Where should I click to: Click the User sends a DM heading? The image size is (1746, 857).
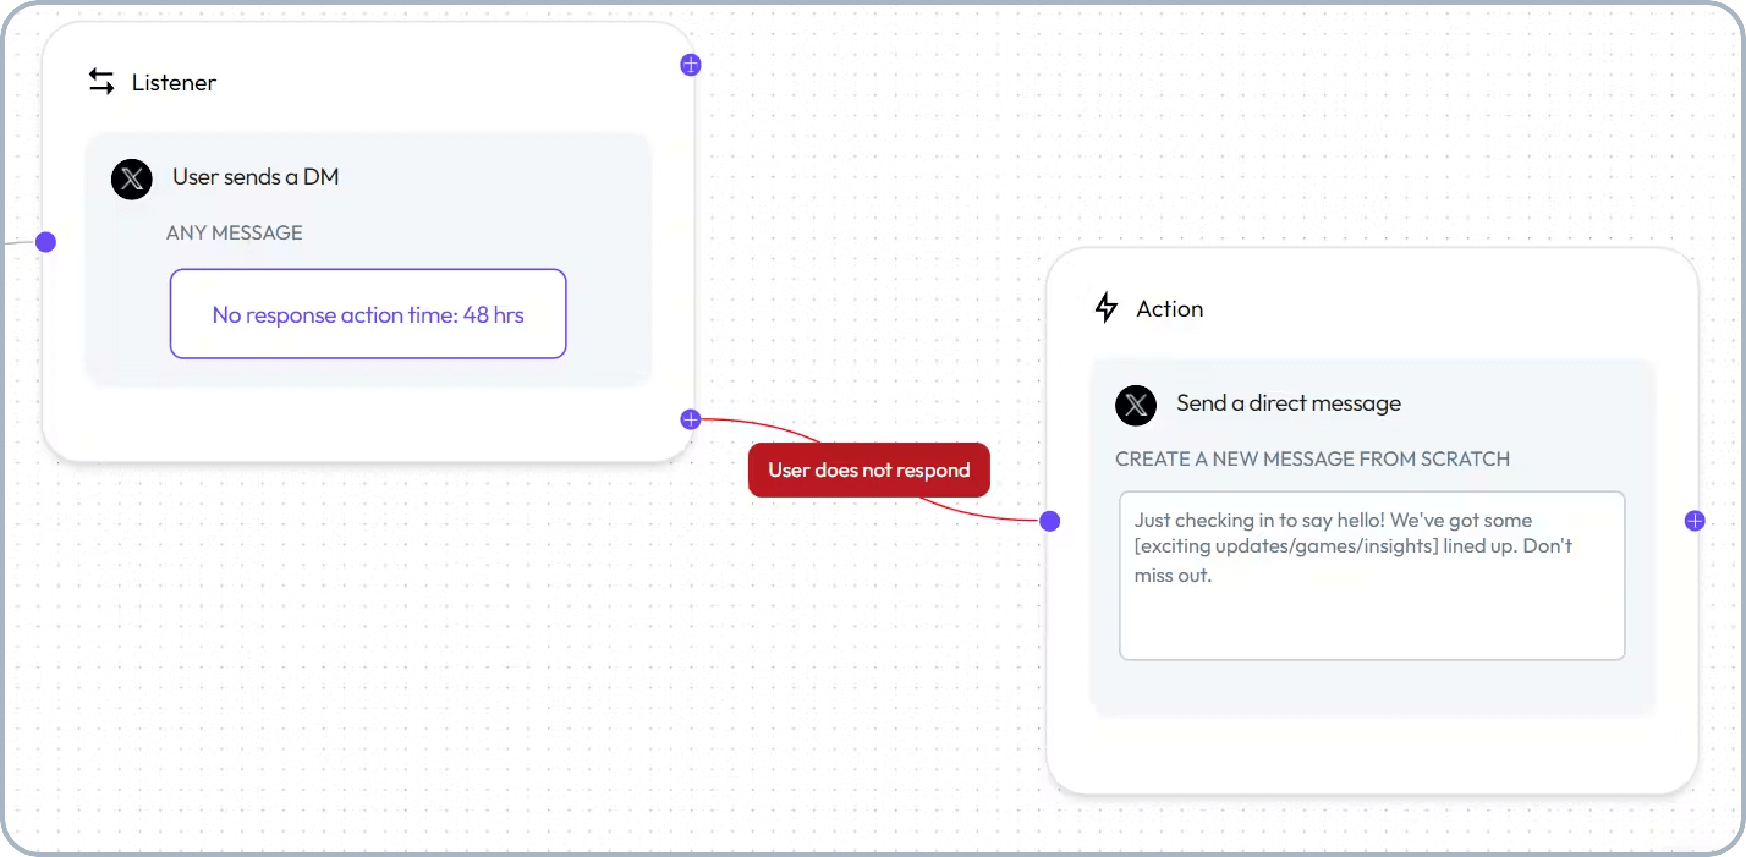tap(256, 177)
